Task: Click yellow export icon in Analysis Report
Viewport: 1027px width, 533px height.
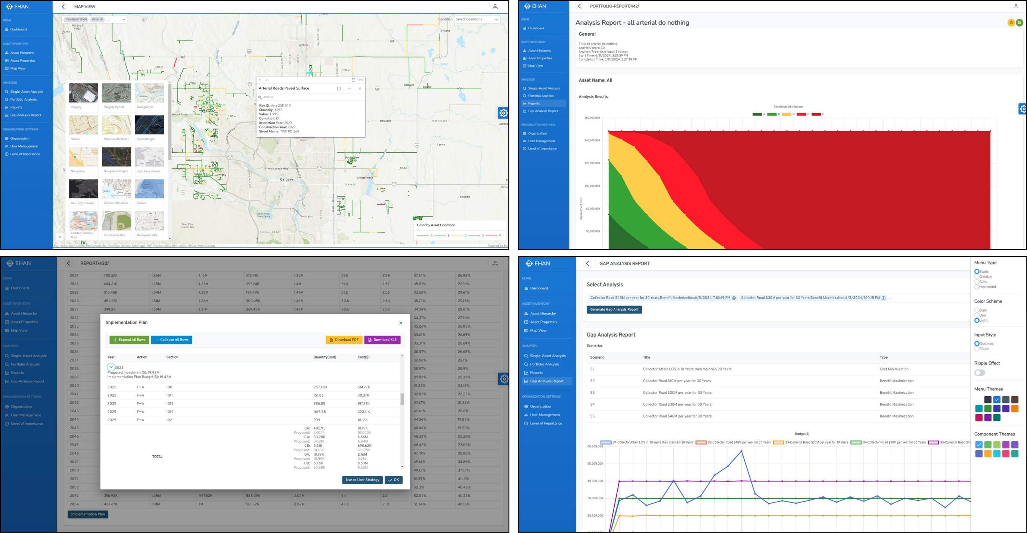Action: (x=1011, y=23)
